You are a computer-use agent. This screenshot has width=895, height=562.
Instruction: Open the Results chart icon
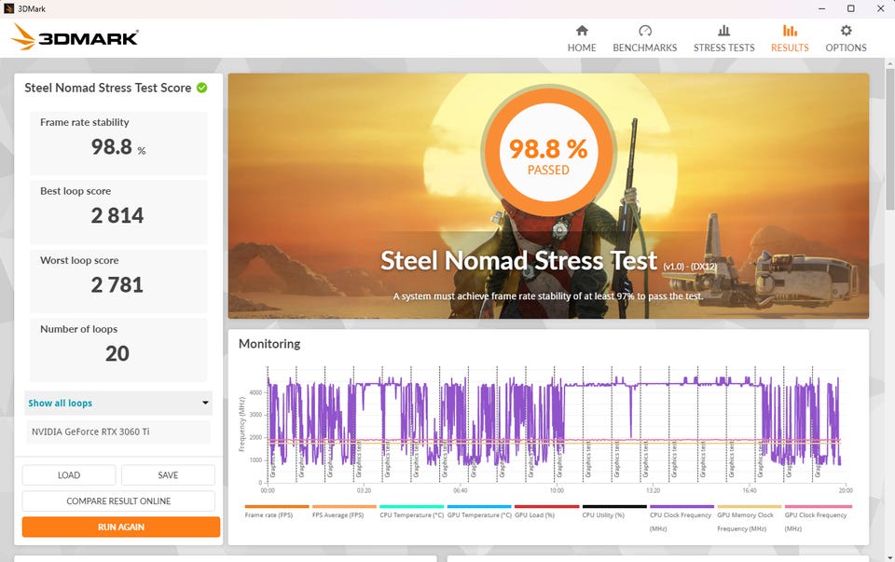(x=790, y=30)
